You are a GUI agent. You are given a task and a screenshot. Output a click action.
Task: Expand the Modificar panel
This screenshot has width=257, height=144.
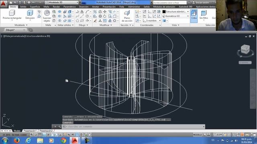pyautogui.click(x=106, y=25)
